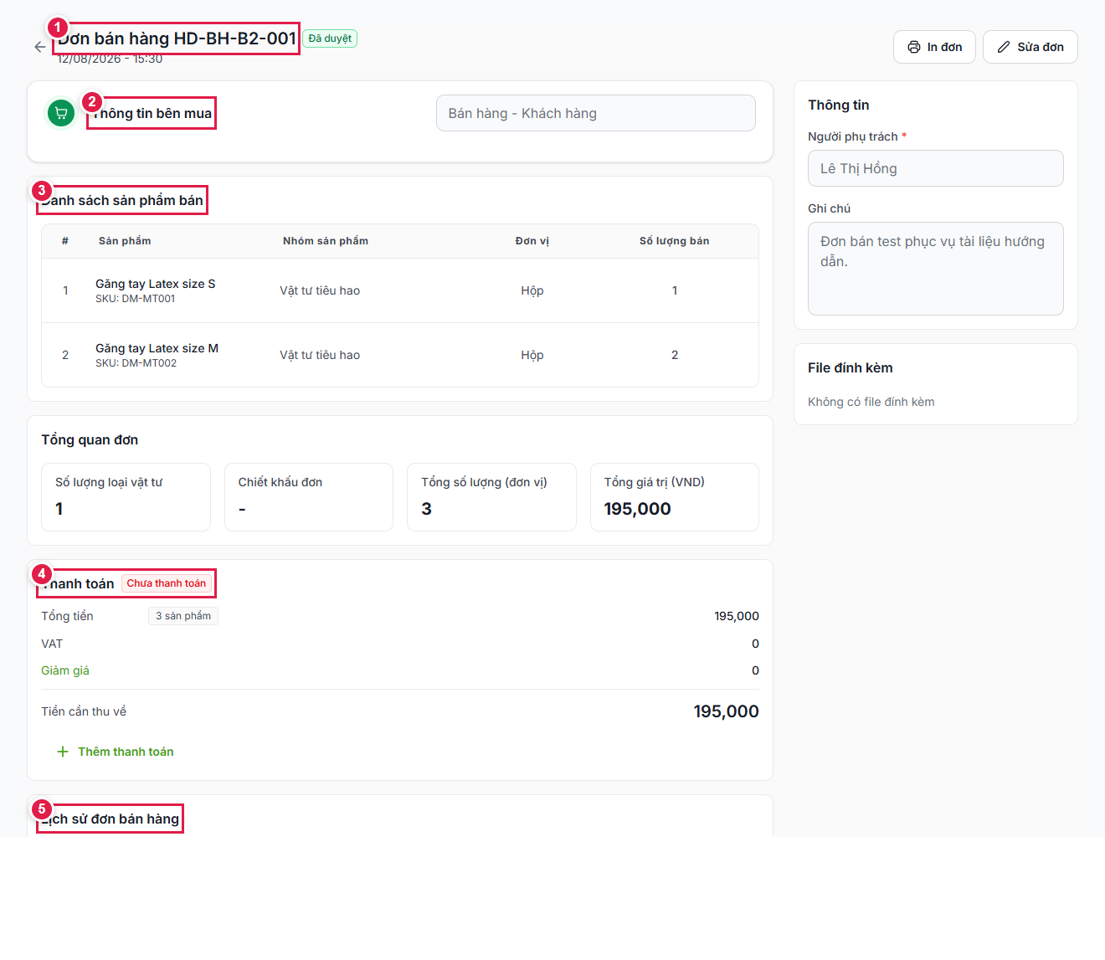Image resolution: width=1105 pixels, height=960 pixels.
Task: Click the File đính kèm heading
Action: [851, 367]
